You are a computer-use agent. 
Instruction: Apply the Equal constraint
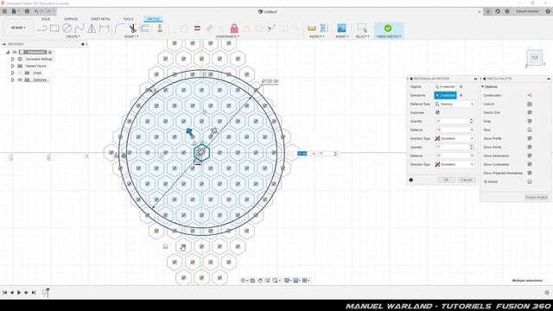(197, 29)
